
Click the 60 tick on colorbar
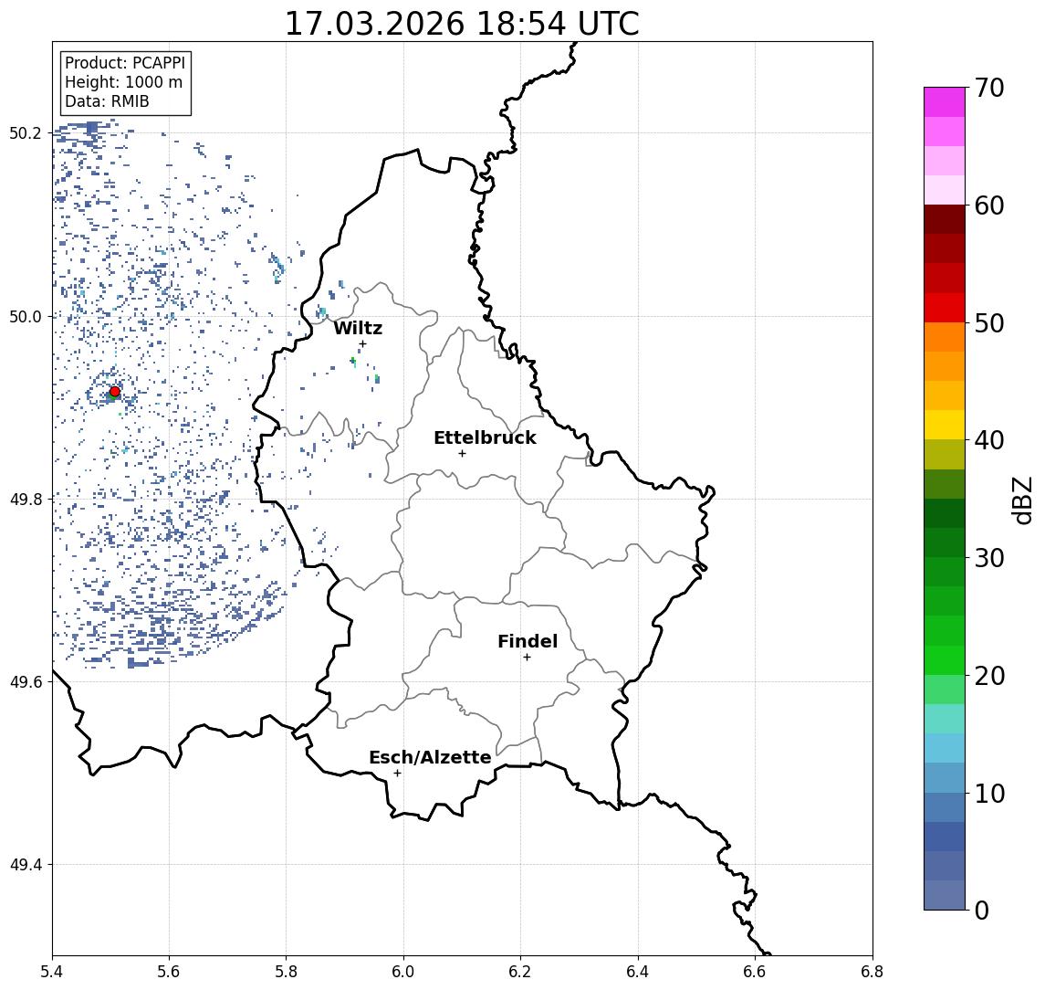point(989,205)
